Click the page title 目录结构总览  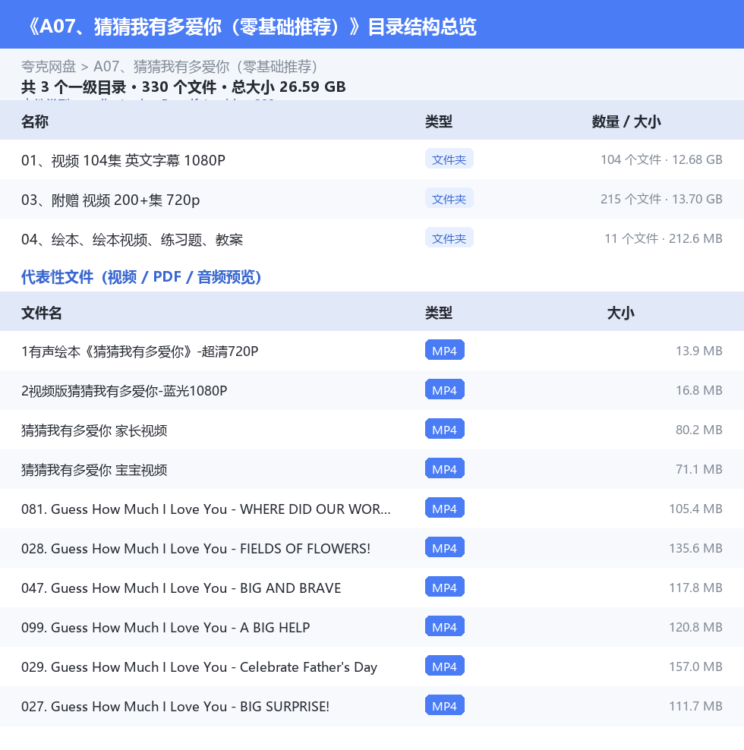[422, 27]
